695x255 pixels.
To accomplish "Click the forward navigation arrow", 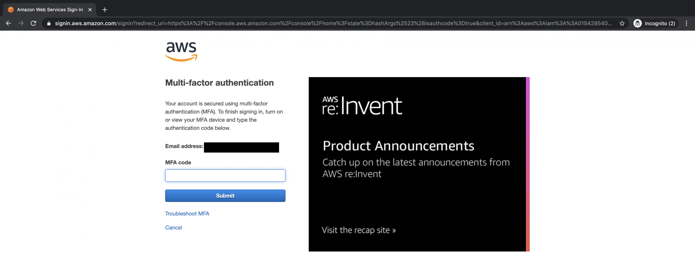I will (x=21, y=23).
